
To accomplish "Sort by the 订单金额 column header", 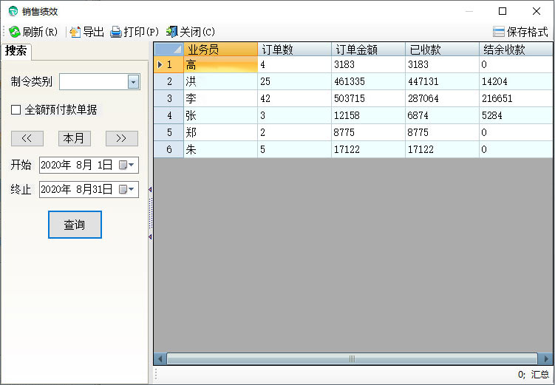I will pyautogui.click(x=367, y=50).
